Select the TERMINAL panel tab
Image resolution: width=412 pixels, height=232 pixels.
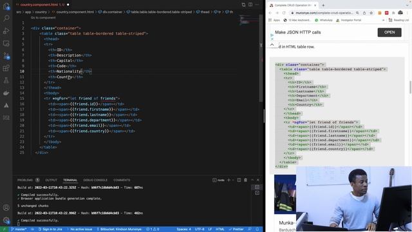pyautogui.click(x=70, y=180)
